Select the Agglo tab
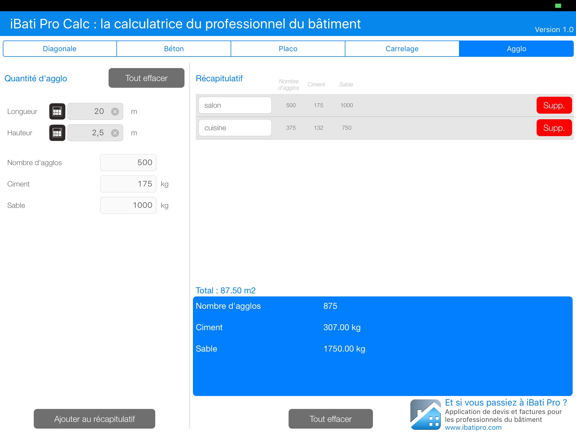 click(516, 49)
